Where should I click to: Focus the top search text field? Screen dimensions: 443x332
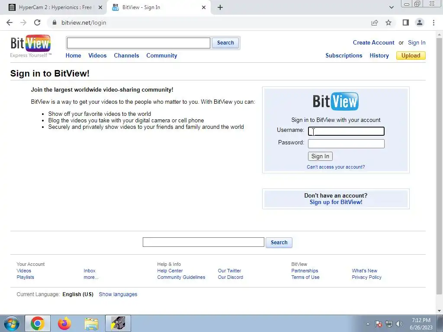click(138, 43)
